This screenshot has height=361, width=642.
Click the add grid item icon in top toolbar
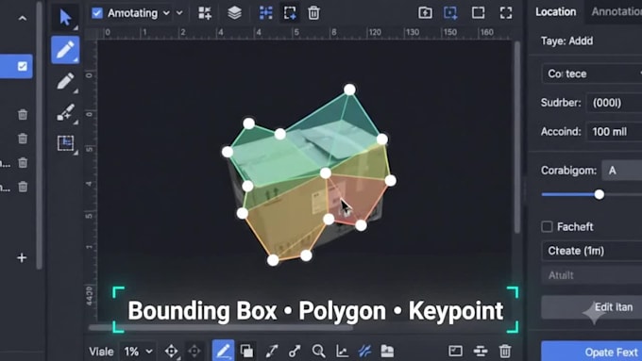coord(205,13)
